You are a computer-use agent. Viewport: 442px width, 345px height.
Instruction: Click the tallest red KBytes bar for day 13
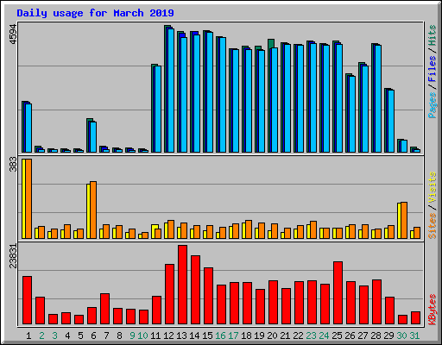click(182, 285)
